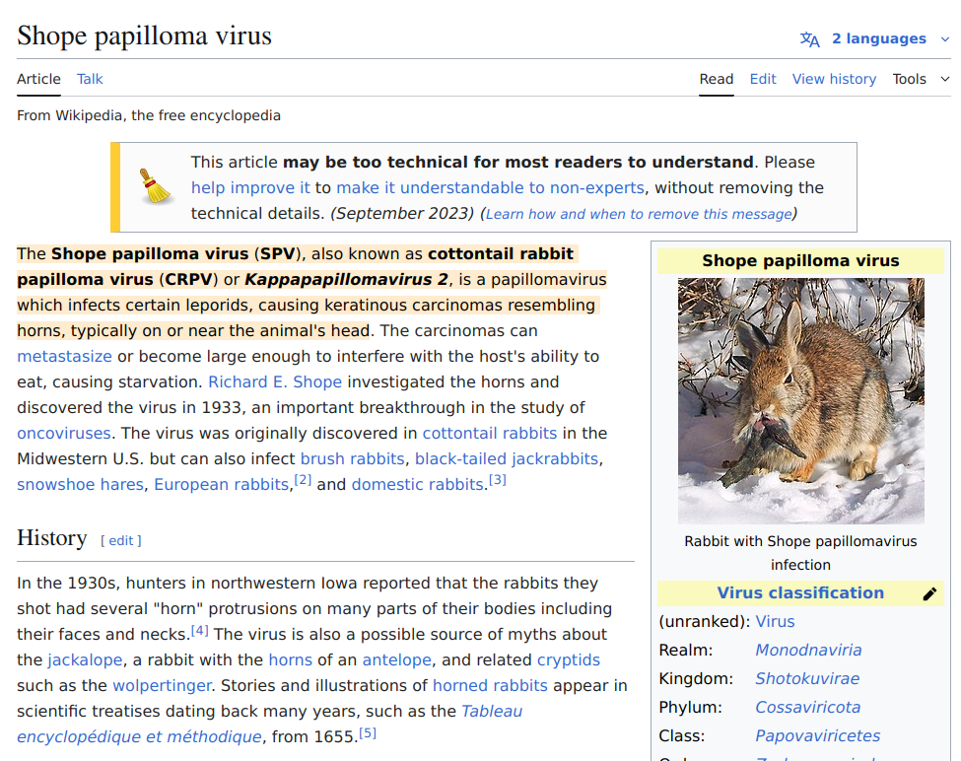Open the cryptids link
This screenshot has width=961, height=761.
click(x=569, y=659)
